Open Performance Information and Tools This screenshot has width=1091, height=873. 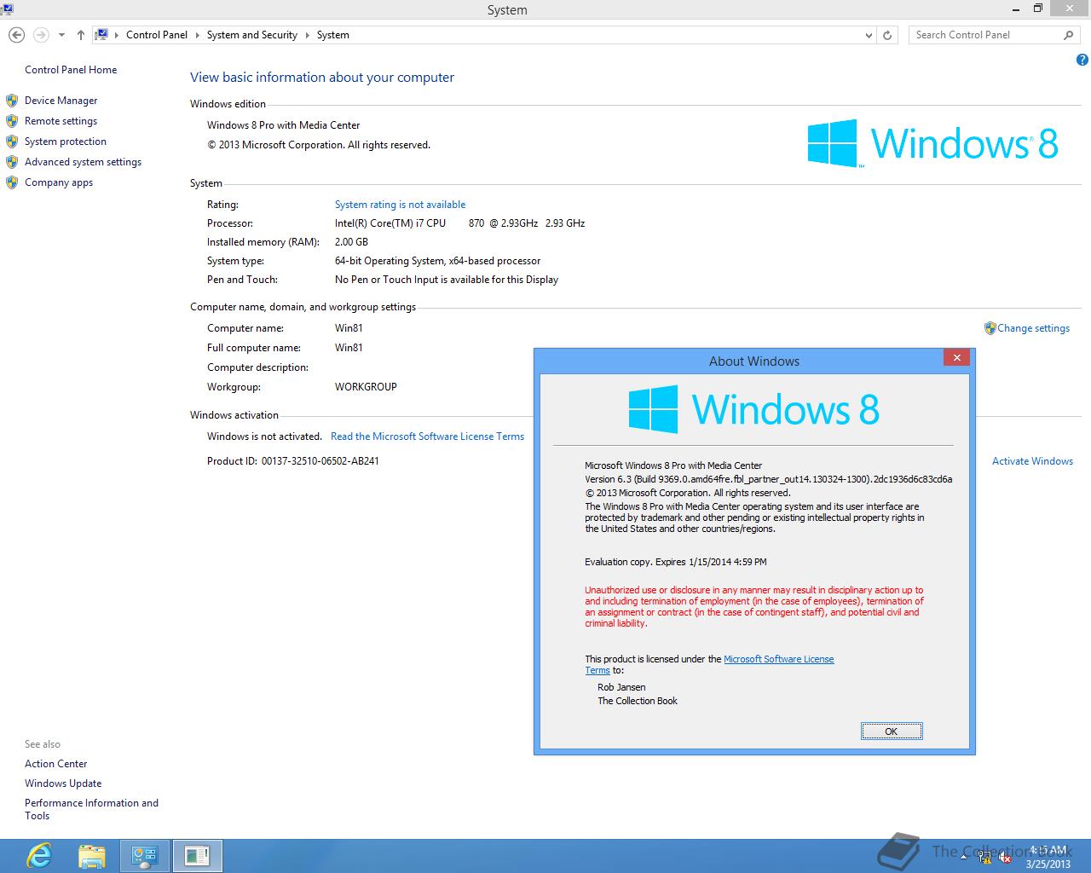coord(91,809)
